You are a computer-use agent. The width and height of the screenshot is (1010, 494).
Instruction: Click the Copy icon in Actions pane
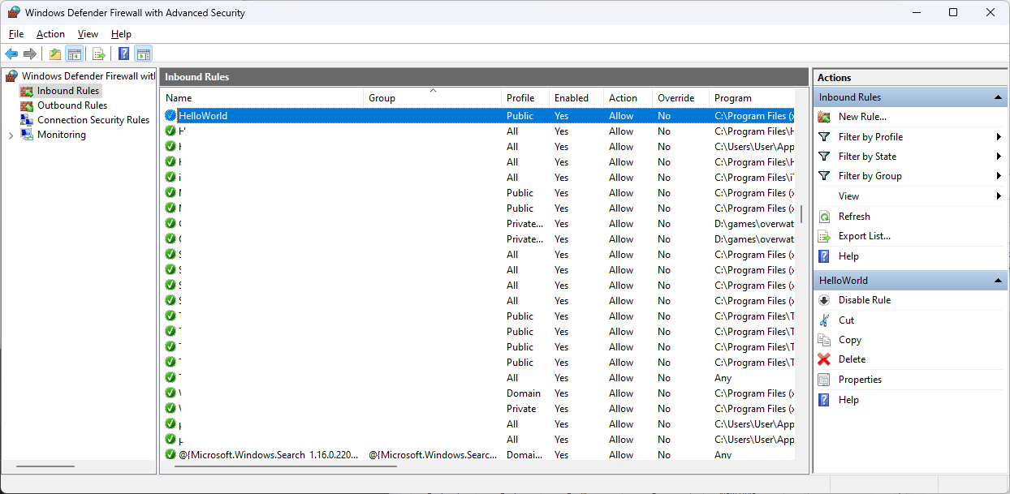(824, 340)
